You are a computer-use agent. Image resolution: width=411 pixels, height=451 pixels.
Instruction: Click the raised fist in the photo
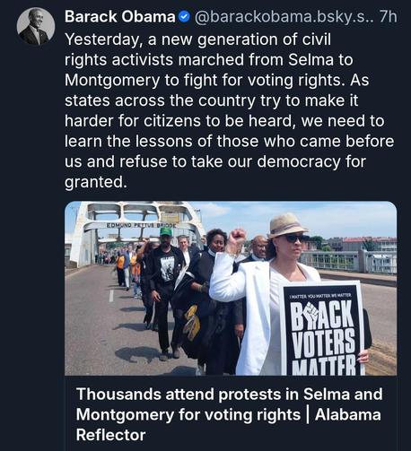coord(236,238)
